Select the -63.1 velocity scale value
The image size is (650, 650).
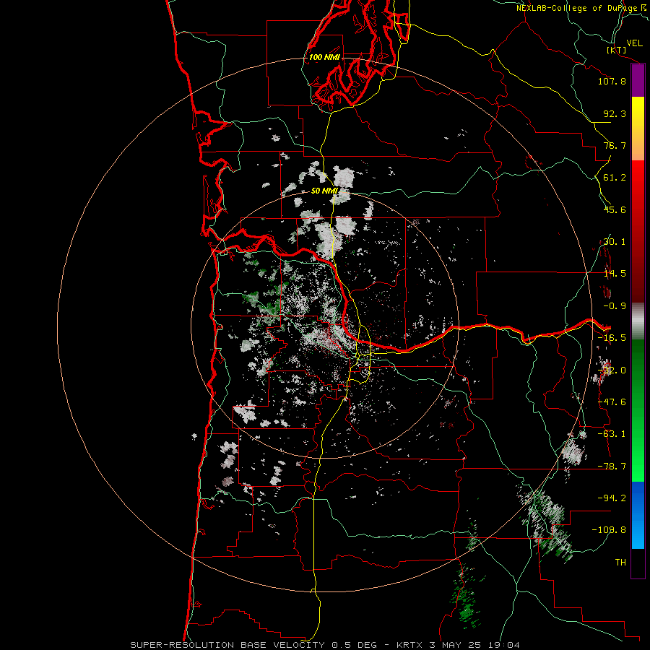pyautogui.click(x=612, y=434)
